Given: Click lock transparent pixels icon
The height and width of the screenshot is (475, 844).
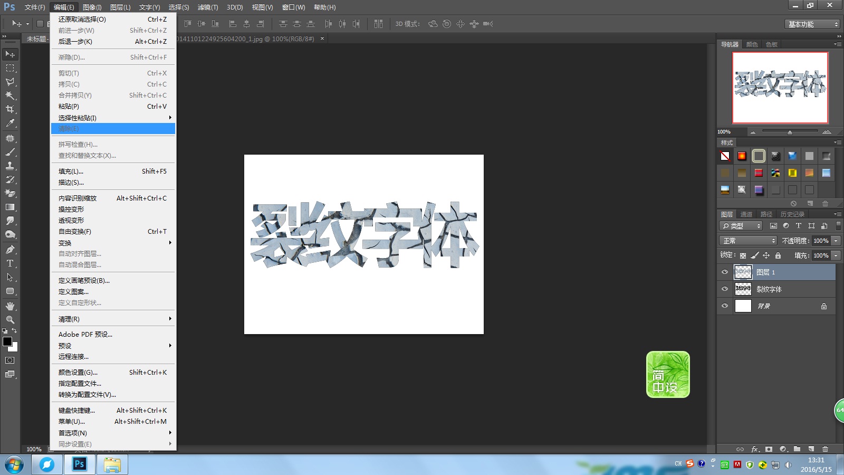Looking at the screenshot, I should 743,255.
